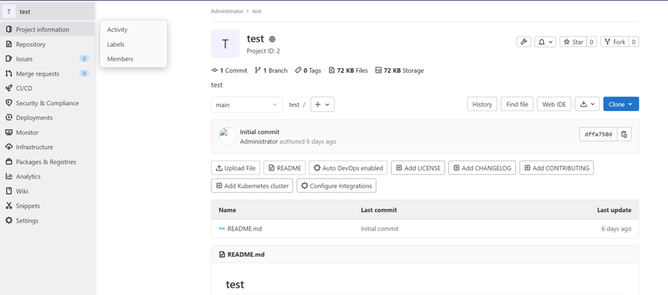Open the Web IDE
668x295 pixels.
tap(554, 105)
